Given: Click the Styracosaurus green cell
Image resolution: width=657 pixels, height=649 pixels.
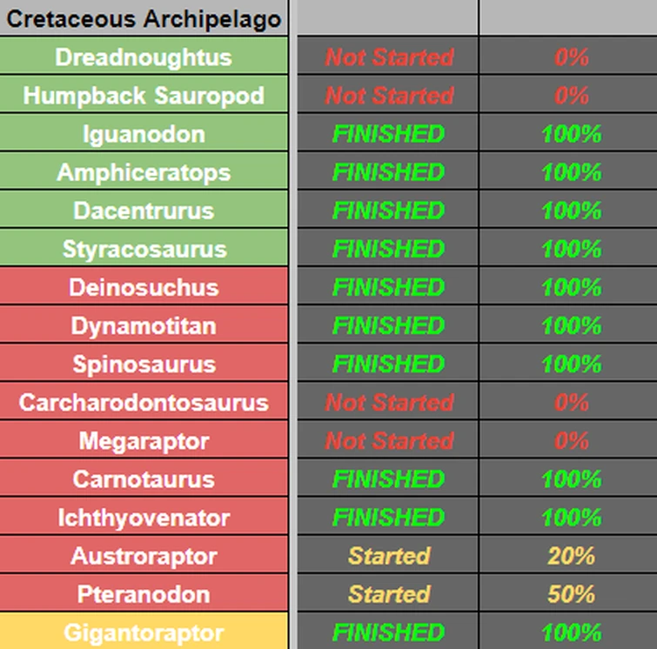Looking at the screenshot, I should coord(144,248).
